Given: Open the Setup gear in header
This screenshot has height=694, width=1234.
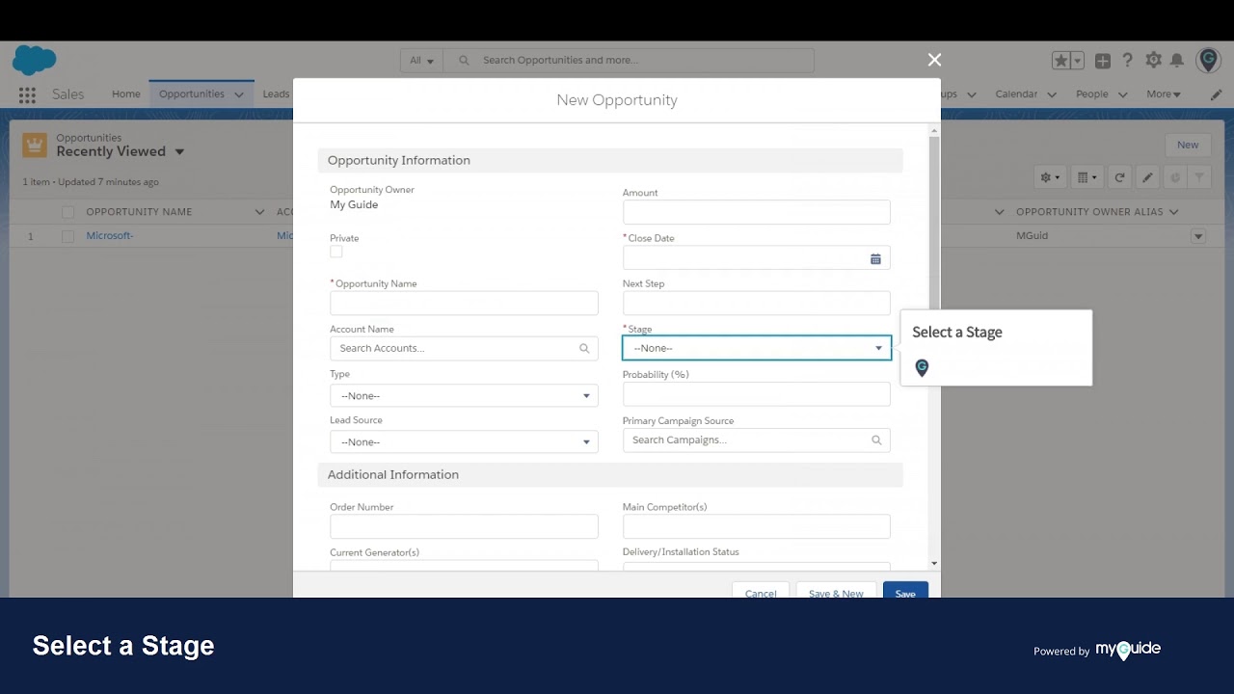Looking at the screenshot, I should pyautogui.click(x=1153, y=60).
